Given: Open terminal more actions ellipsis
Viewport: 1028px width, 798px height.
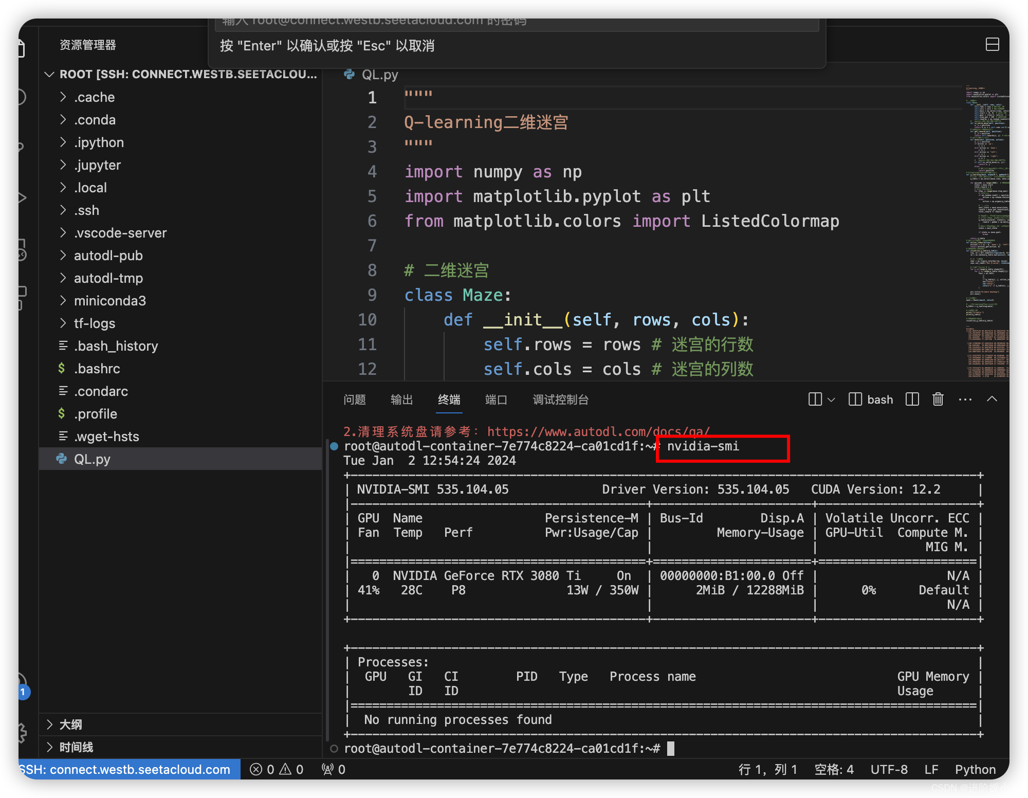Looking at the screenshot, I should [965, 400].
